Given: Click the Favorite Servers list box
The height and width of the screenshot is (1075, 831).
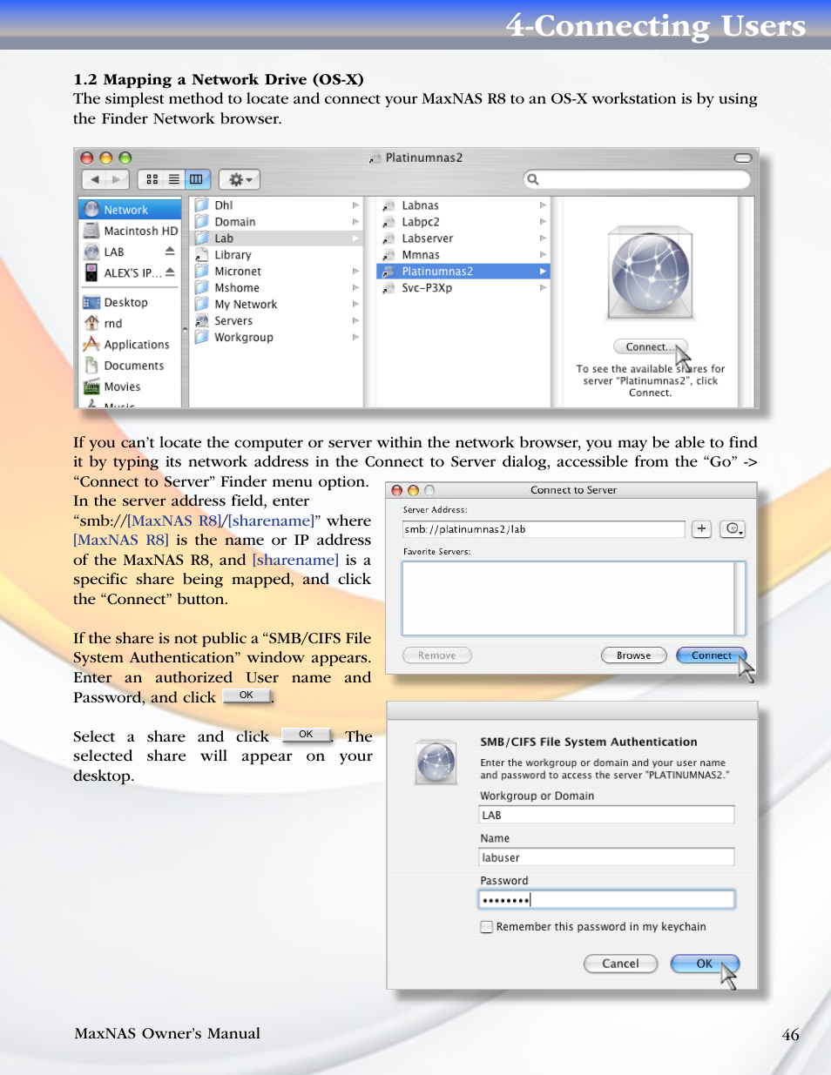Looking at the screenshot, I should click(x=574, y=598).
